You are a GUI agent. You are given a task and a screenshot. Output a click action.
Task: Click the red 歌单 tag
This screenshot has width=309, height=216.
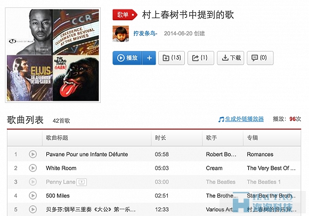point(125,15)
